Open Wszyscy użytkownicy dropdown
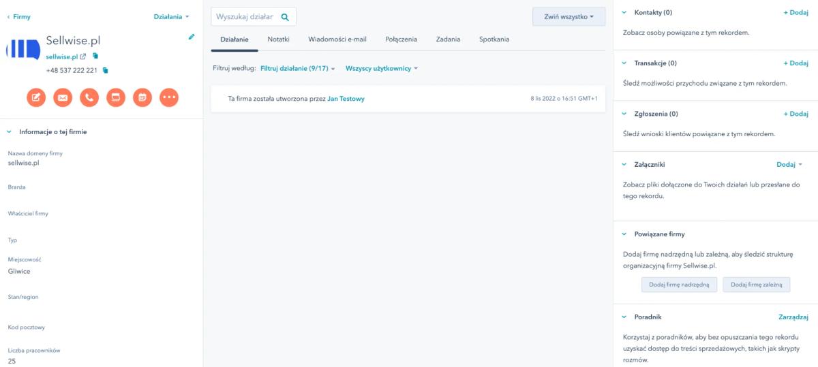Screen dimensions: 818x367 [381, 69]
